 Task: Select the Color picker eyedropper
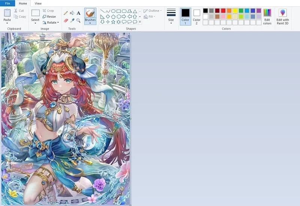point(72,20)
